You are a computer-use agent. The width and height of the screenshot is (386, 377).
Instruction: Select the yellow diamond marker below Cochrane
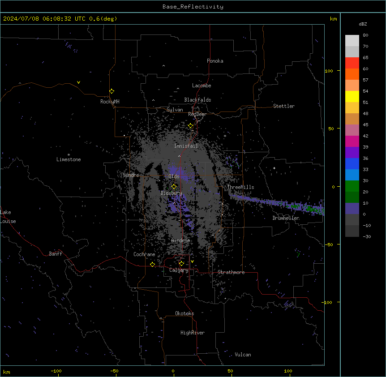152,264
